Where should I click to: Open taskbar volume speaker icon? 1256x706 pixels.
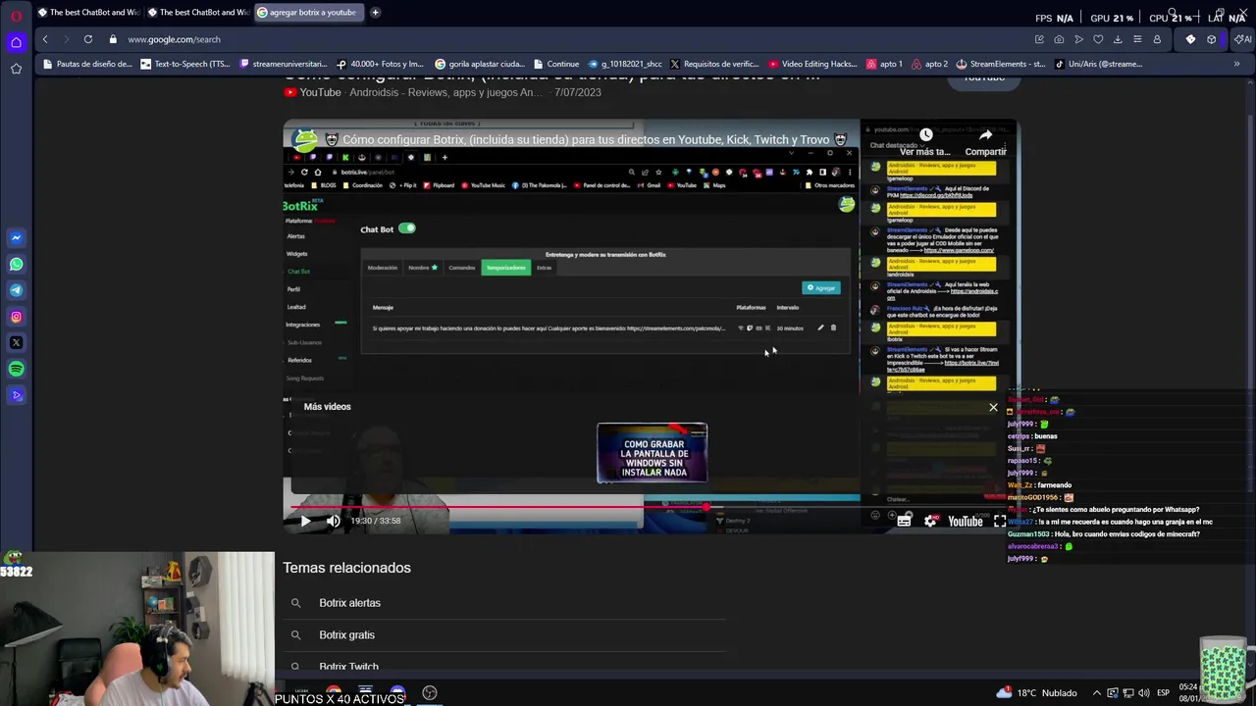coord(1143,692)
